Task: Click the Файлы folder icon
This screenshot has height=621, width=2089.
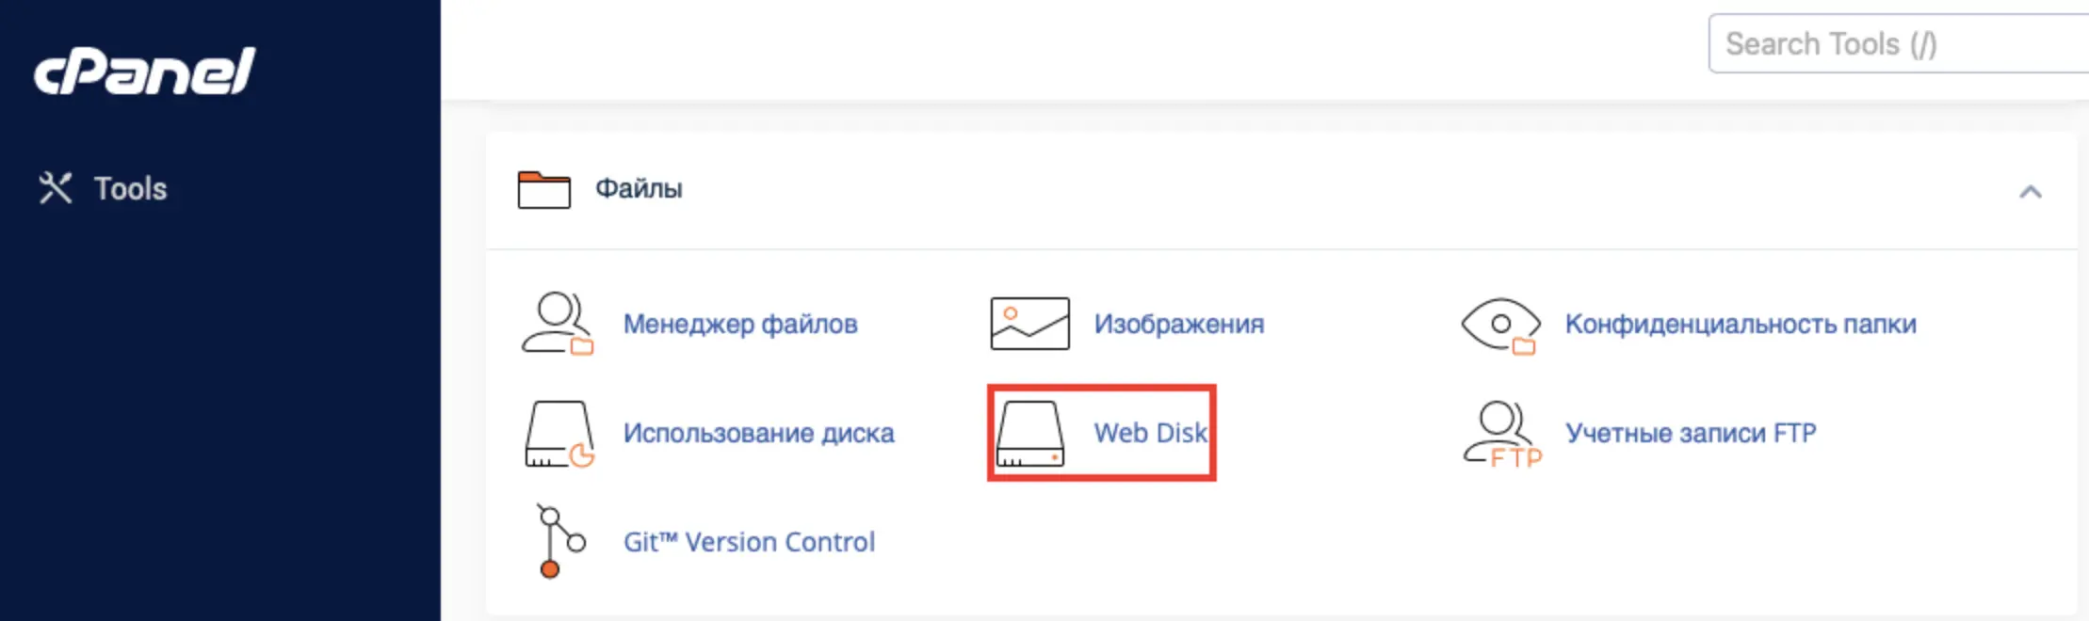Action: (x=543, y=189)
